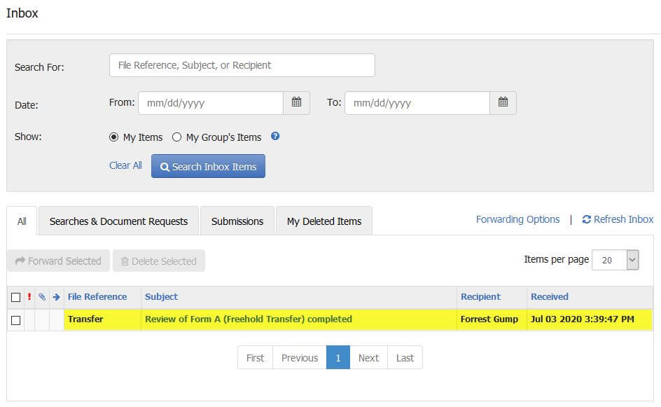Sort by Subject column header
The height and width of the screenshot is (407, 661).
[x=162, y=296]
